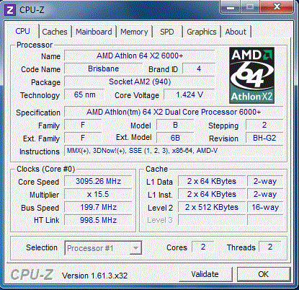
Task: Click the Validate button
Action: click(205, 274)
